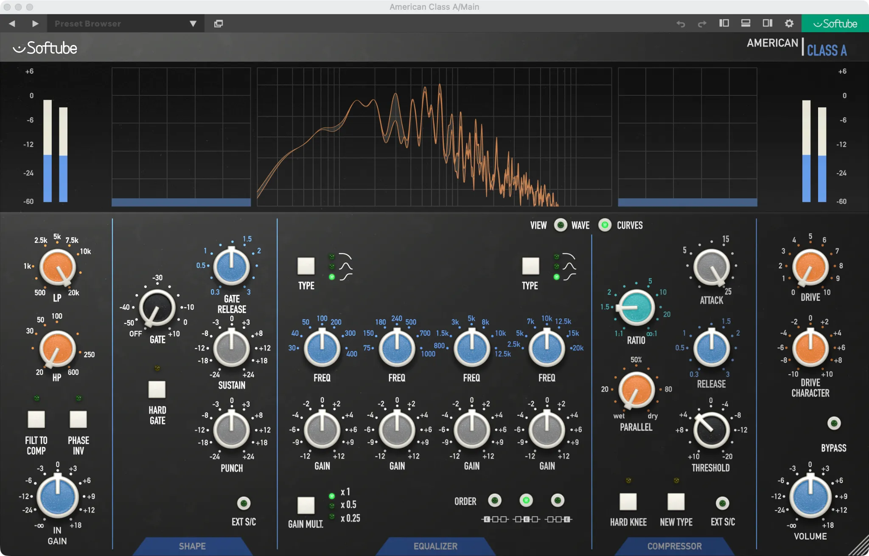Open the EQUALIZER section tab
The height and width of the screenshot is (556, 869).
pyautogui.click(x=435, y=546)
